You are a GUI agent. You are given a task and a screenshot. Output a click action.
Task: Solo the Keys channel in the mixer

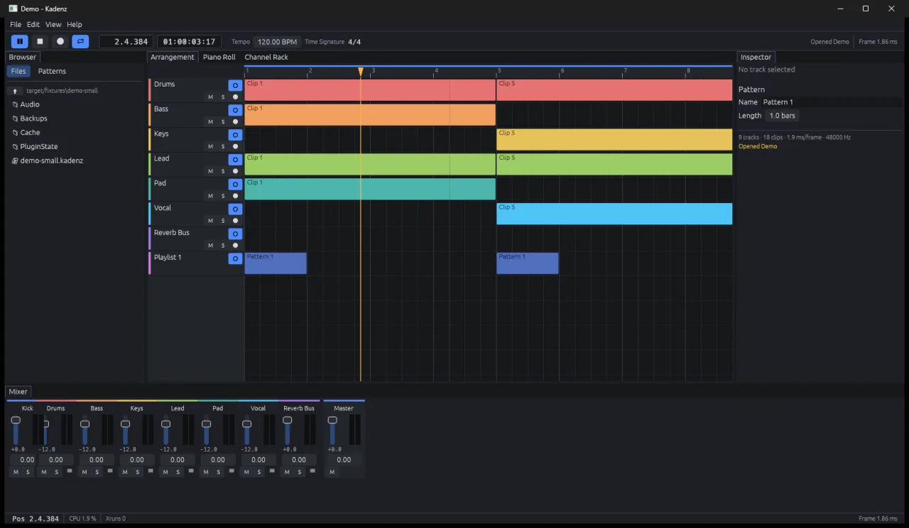pyautogui.click(x=137, y=472)
